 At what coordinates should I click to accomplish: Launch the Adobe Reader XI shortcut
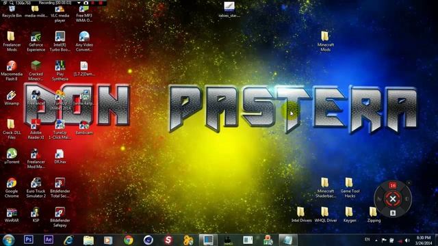[x=36, y=129]
